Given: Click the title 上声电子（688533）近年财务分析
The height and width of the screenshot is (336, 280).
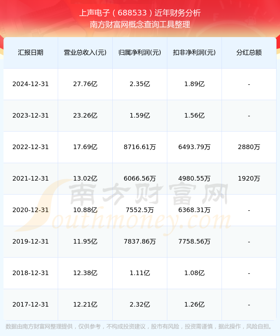Looking at the screenshot, I should (140, 13).
